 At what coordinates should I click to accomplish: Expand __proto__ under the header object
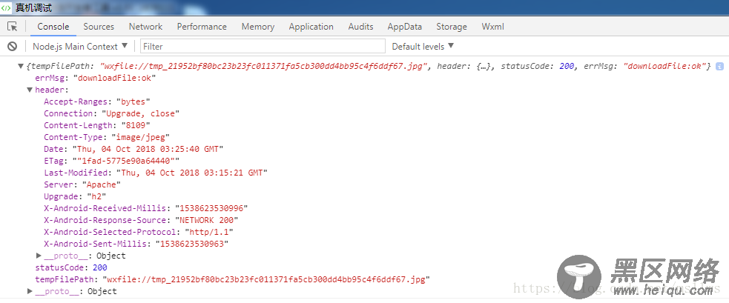39,255
